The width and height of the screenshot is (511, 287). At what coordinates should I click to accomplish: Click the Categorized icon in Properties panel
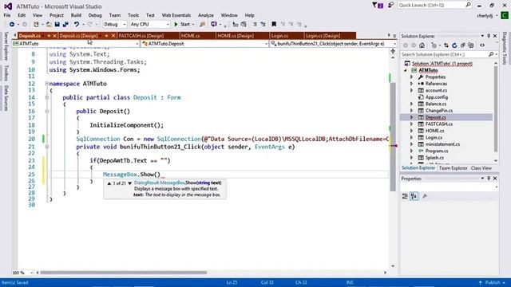tap(405, 196)
